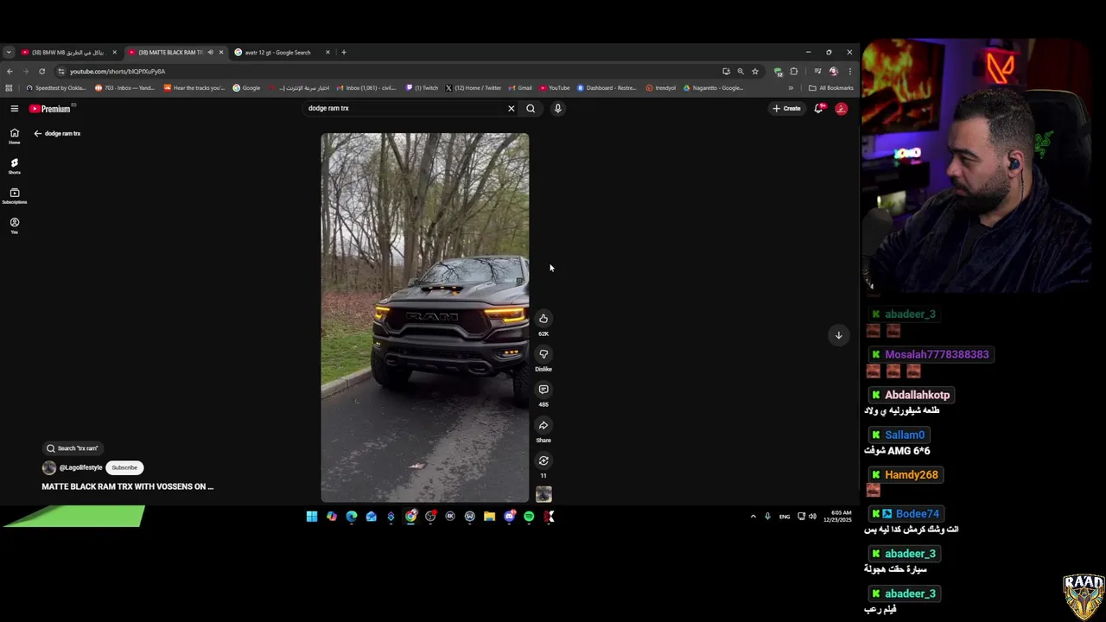Open the YouTube account avatar menu

click(841, 108)
